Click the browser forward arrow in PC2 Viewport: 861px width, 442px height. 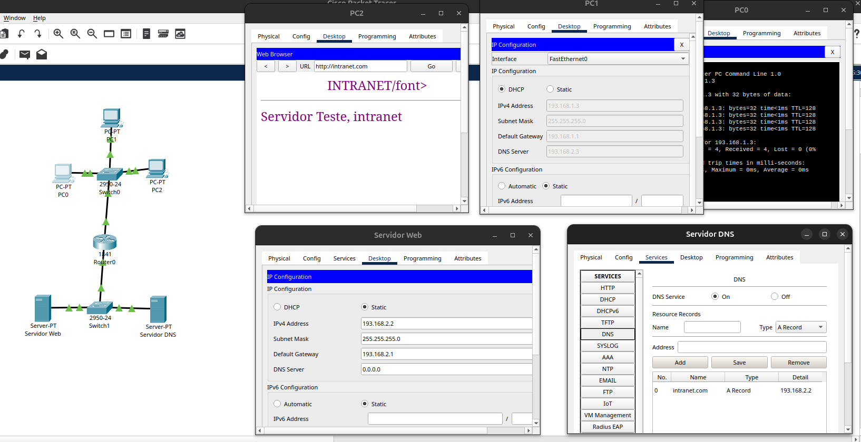tap(287, 66)
